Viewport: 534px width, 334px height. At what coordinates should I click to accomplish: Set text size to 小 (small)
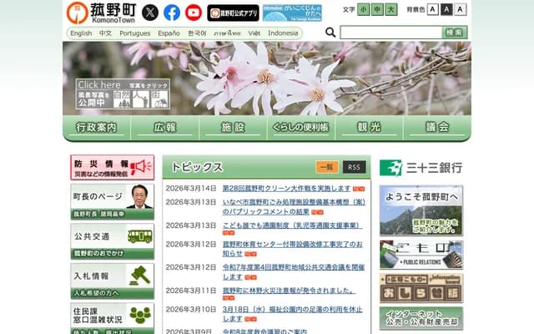(x=365, y=9)
